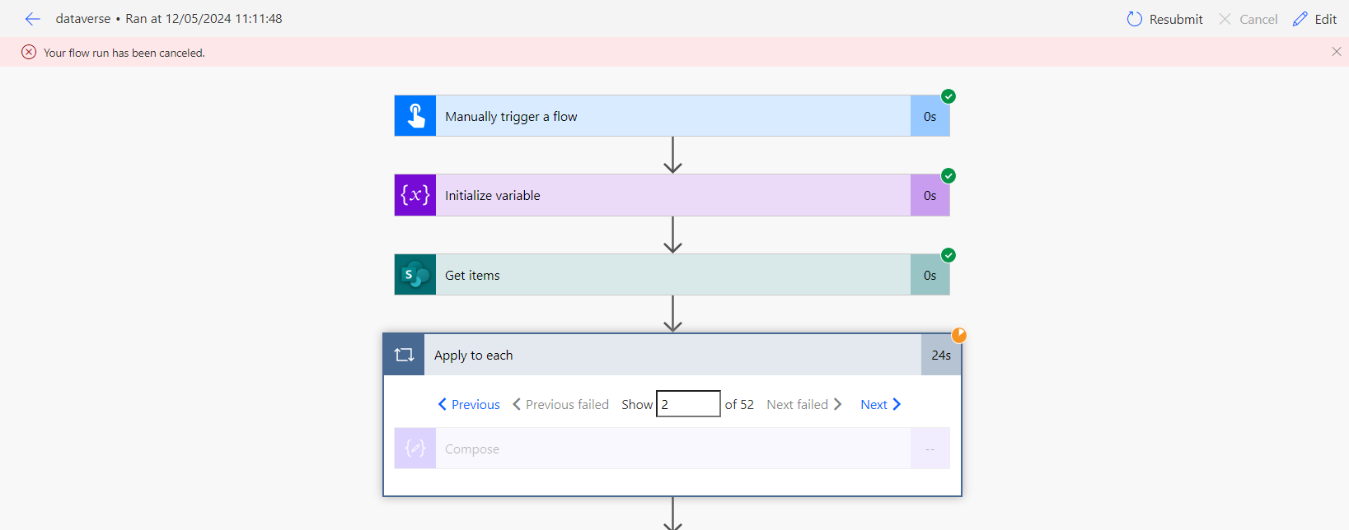Click the Show iteration number field

click(688, 404)
